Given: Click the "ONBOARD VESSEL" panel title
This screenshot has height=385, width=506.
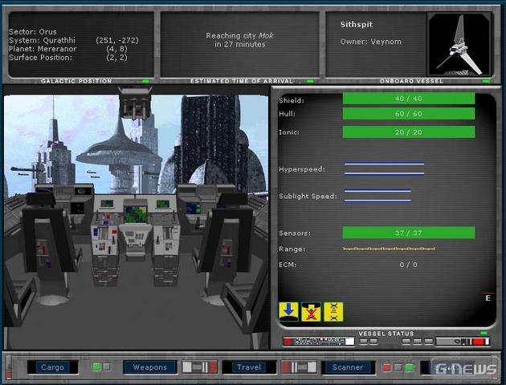Looking at the screenshot, I should (411, 81).
